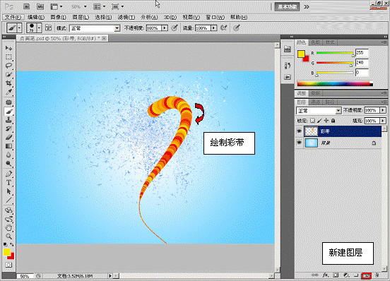
Task: Select the Blur tool
Action: pos(8,155)
